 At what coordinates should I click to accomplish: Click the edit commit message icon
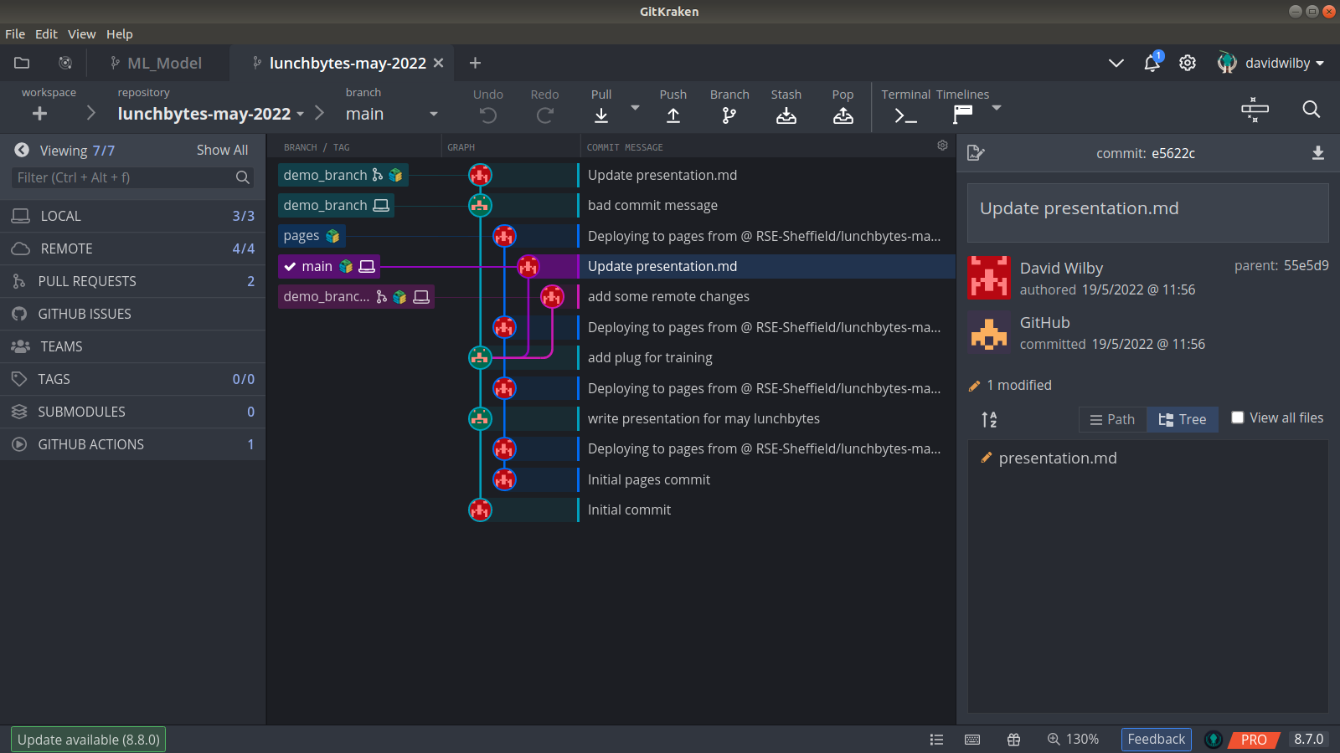coord(976,153)
